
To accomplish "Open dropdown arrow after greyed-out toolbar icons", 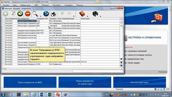I will (x=74, y=16).
